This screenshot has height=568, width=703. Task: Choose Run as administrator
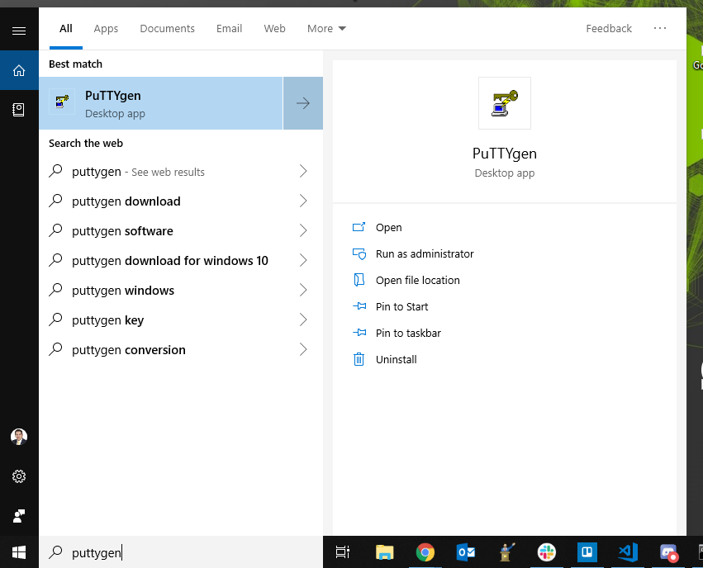[x=413, y=254]
